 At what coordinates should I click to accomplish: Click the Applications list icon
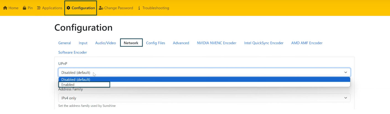click(x=39, y=8)
